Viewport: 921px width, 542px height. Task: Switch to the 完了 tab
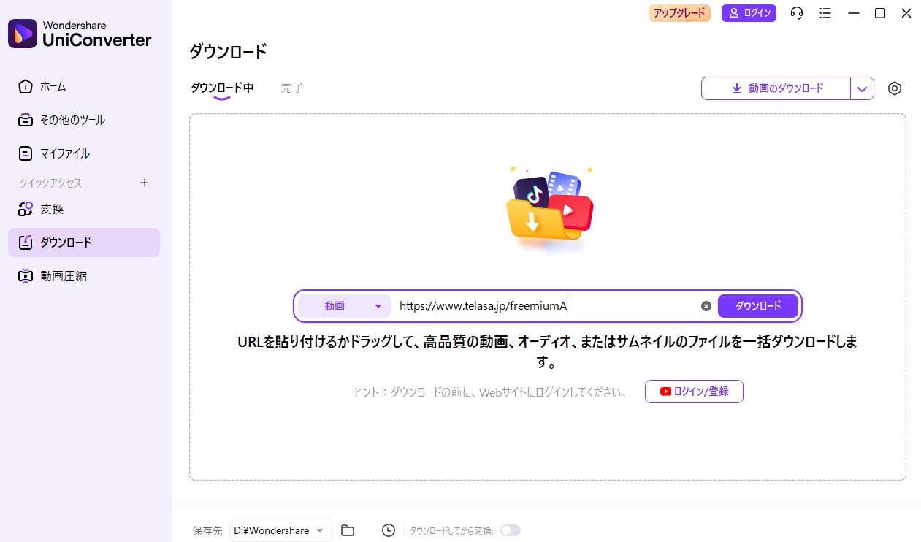292,88
